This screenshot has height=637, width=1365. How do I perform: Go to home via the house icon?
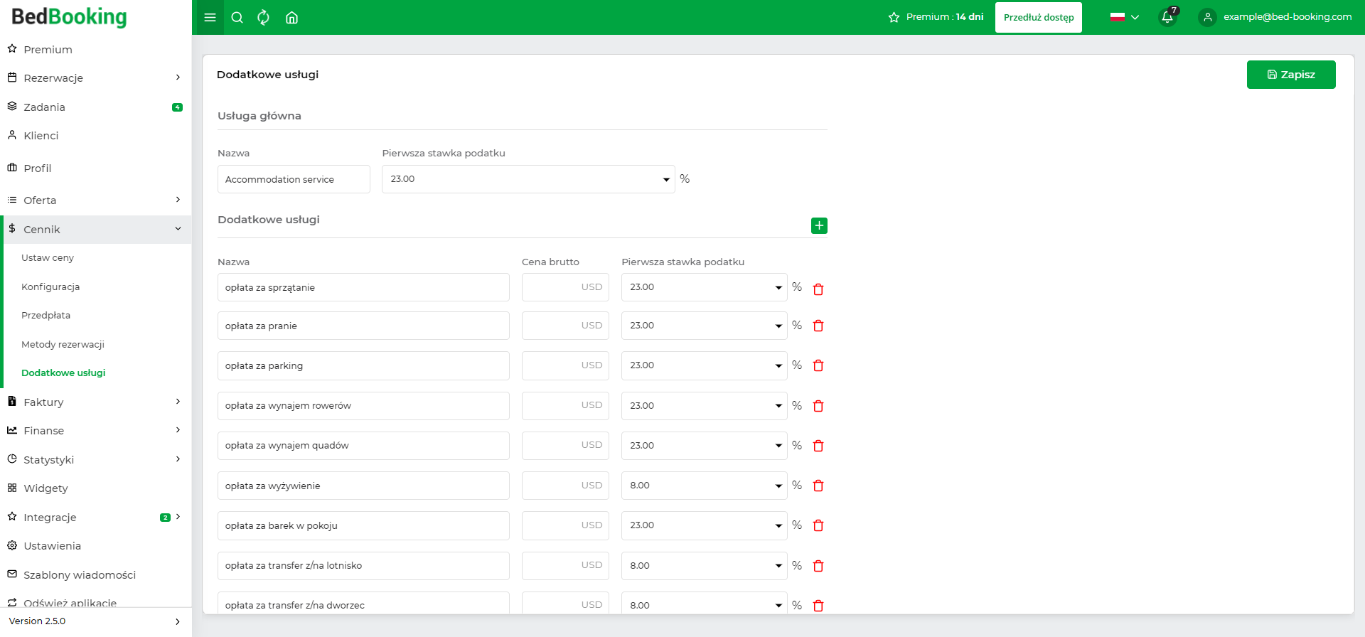point(291,18)
